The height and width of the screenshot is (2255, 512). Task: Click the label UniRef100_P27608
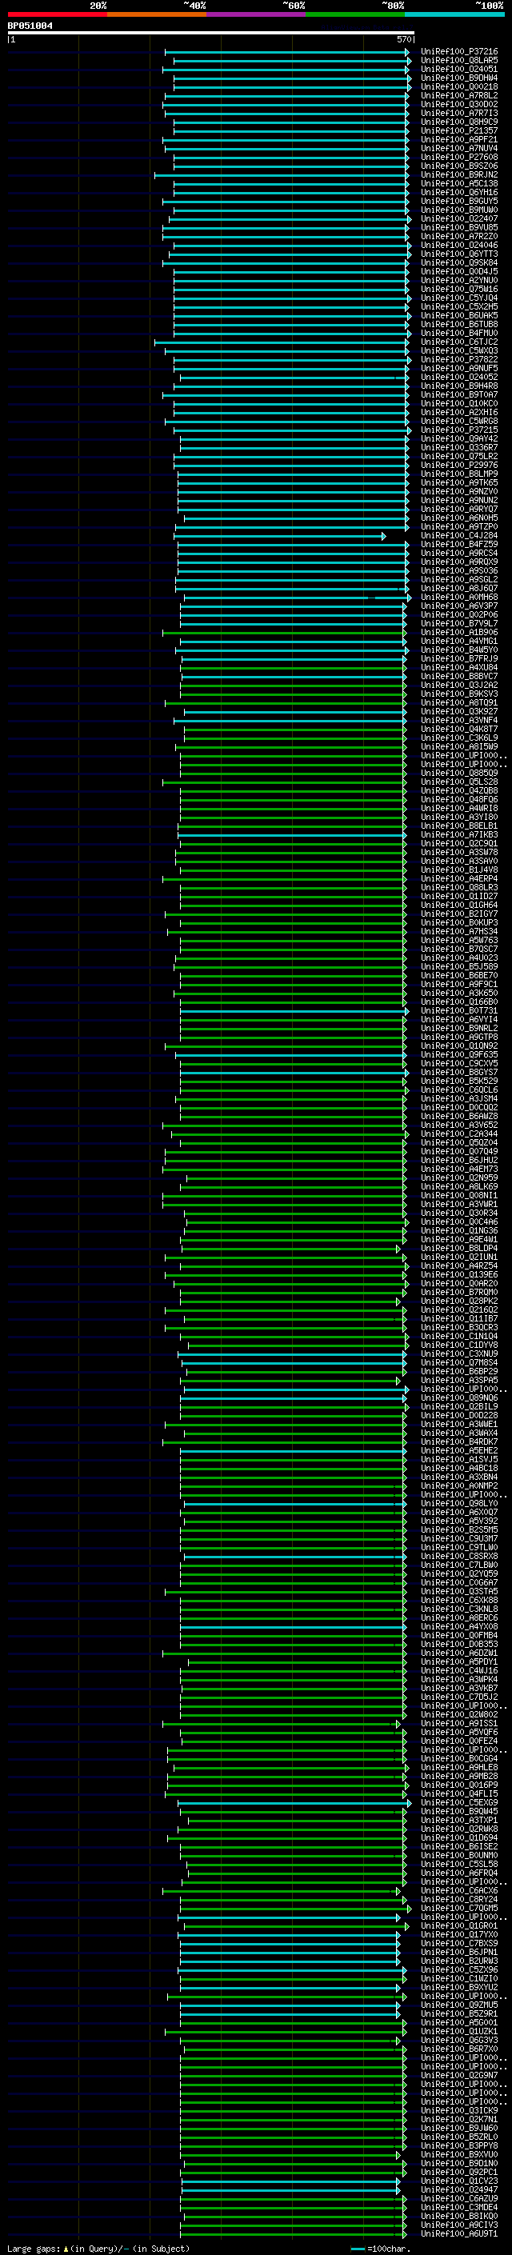click(x=459, y=157)
